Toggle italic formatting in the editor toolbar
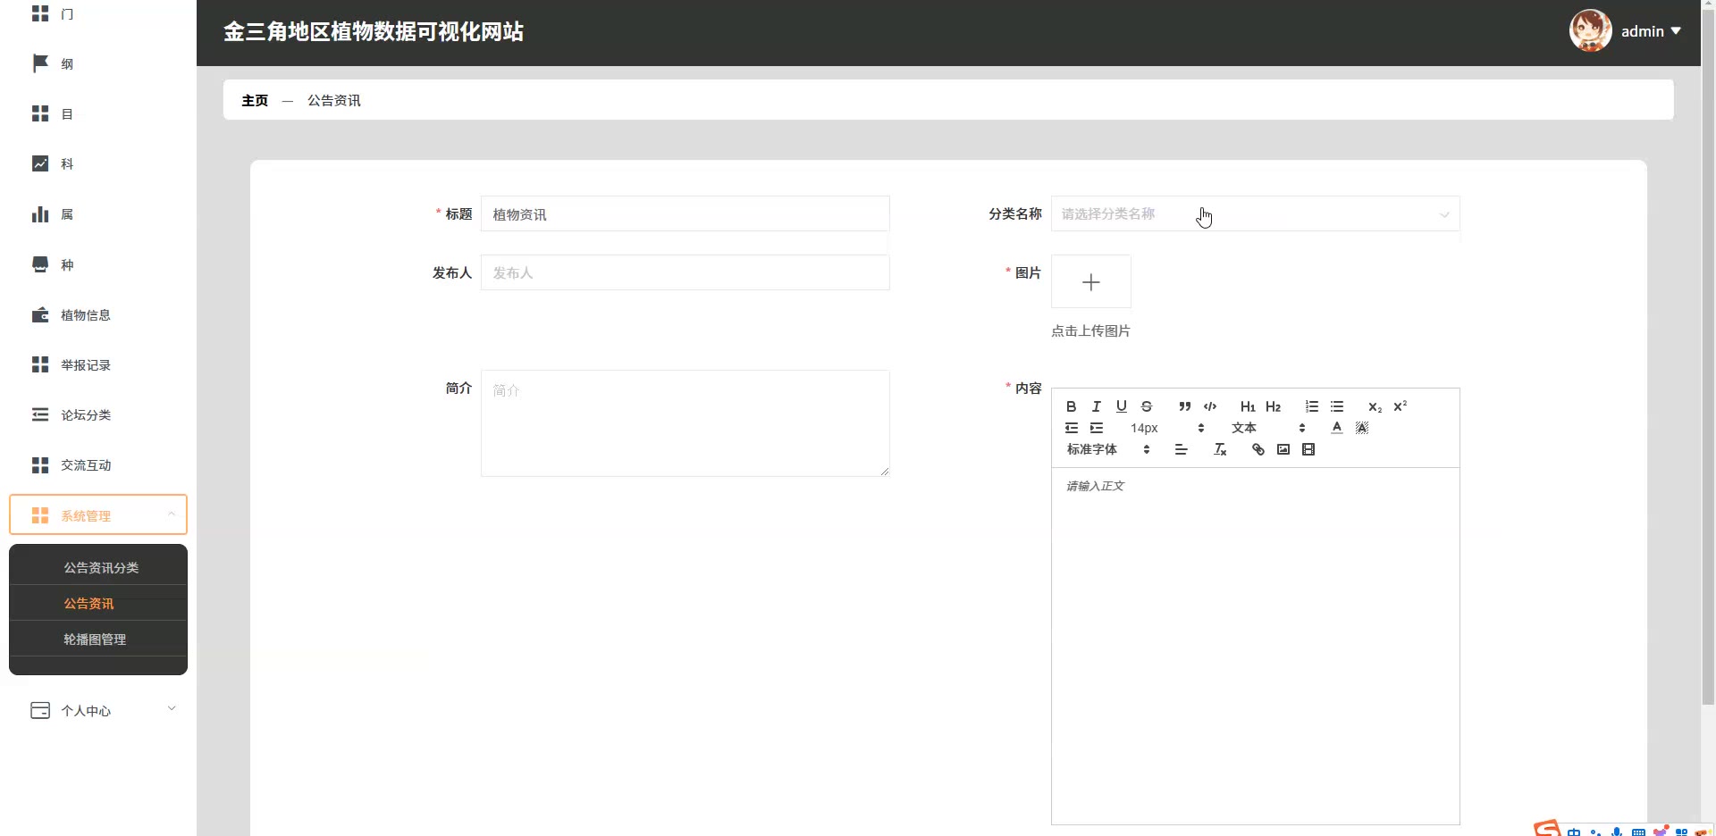Image resolution: width=1716 pixels, height=836 pixels. pyautogui.click(x=1096, y=406)
